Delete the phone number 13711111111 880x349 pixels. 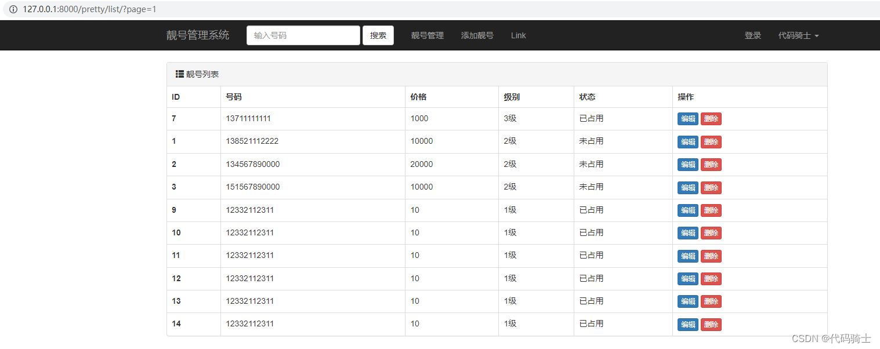(711, 119)
